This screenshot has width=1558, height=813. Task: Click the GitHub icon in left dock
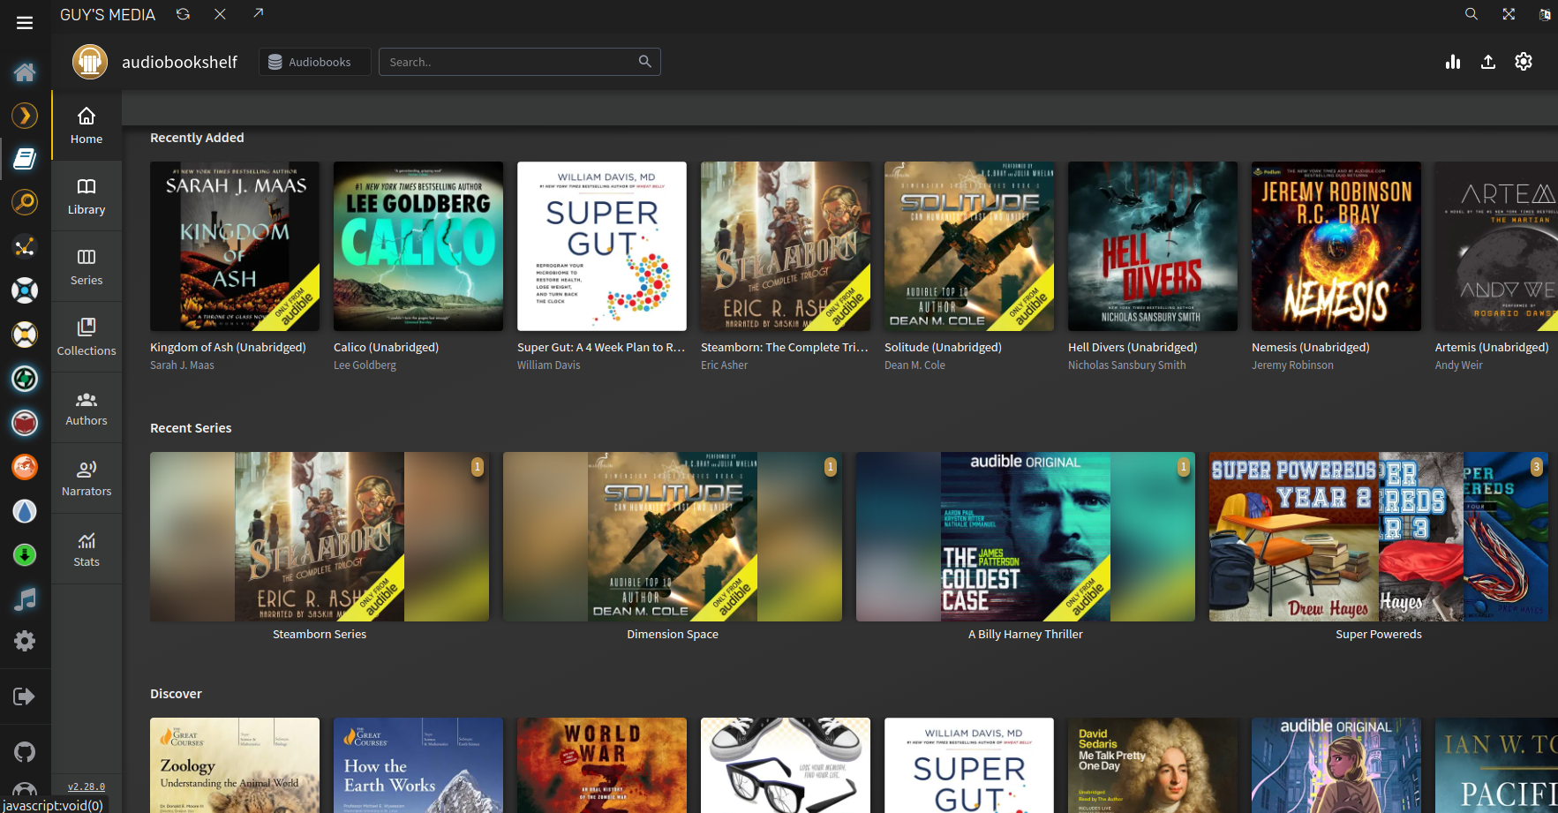(x=25, y=752)
